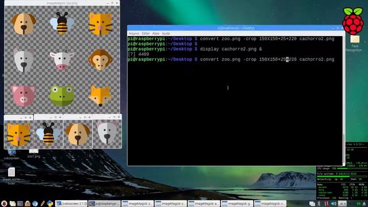Image resolution: width=368 pixels, height=207 pixels.
Task: Open the network icon in the system tray
Action: pos(326,204)
